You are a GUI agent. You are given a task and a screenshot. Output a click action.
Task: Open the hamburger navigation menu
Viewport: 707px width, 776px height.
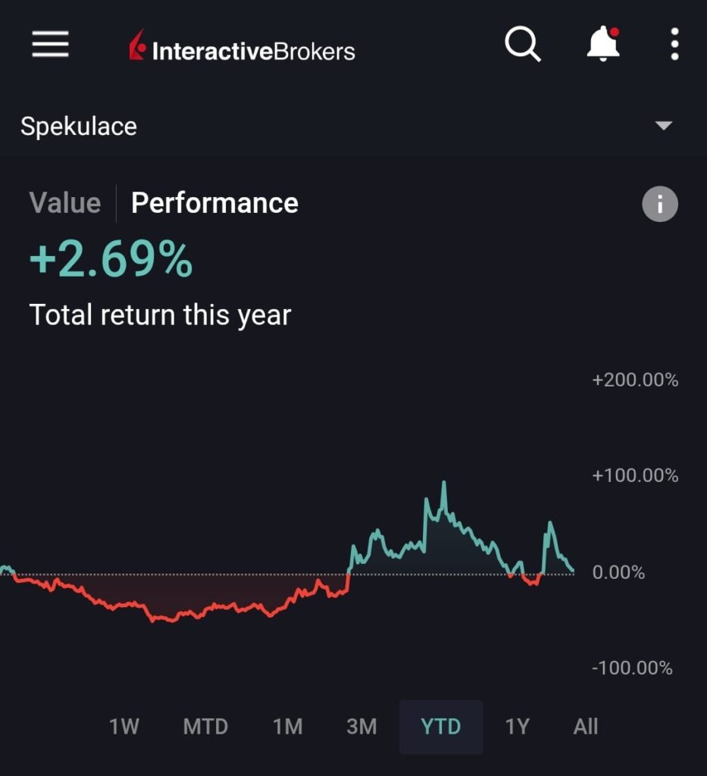50,45
